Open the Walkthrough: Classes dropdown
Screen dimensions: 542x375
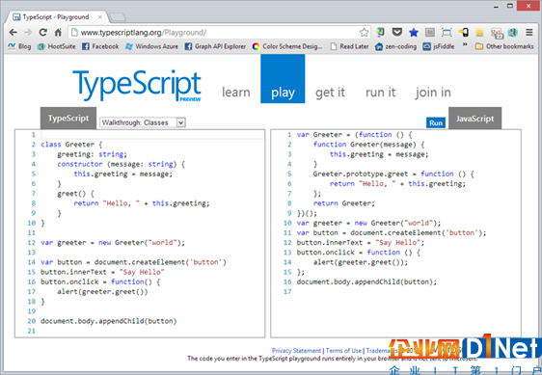point(143,122)
